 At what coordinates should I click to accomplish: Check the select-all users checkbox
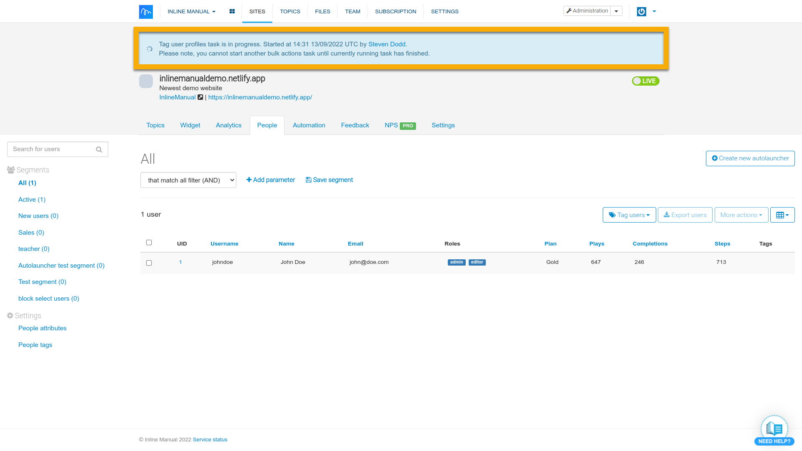[x=149, y=243]
